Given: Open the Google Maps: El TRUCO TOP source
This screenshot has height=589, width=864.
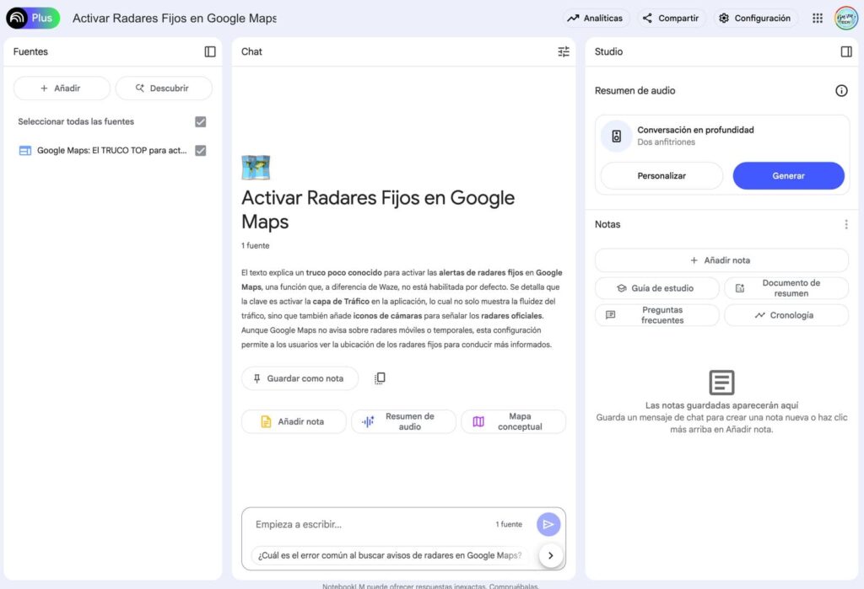Looking at the screenshot, I should (x=112, y=150).
